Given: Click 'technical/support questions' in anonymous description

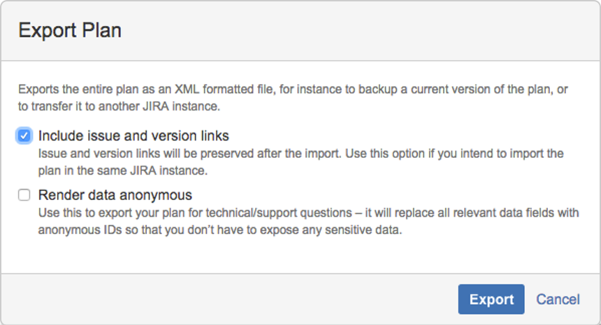Looking at the screenshot, I should tap(279, 212).
